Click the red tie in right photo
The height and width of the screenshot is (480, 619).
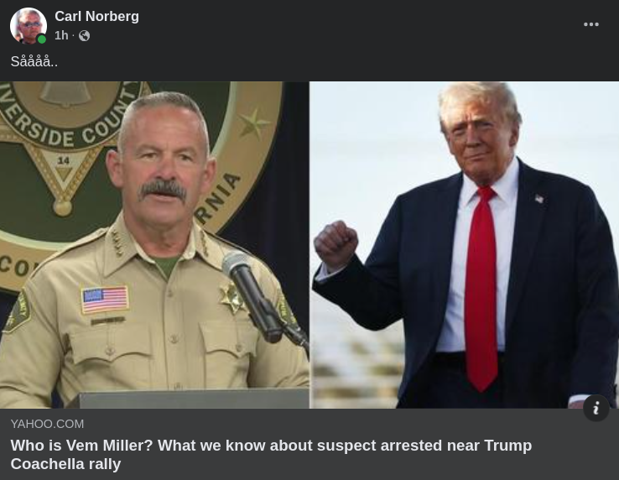[481, 289]
